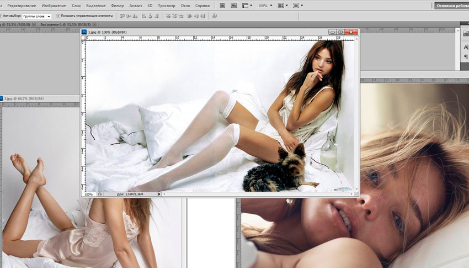
Task: Click the 1.jpg window Photoshop icon
Action: pos(84,32)
